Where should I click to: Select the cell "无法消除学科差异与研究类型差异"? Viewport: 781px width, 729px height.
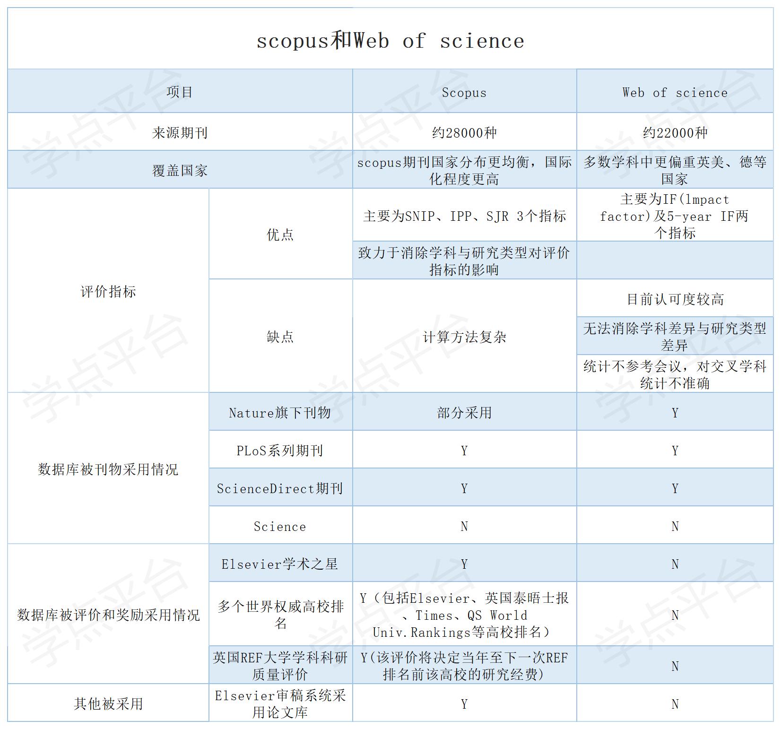click(675, 336)
